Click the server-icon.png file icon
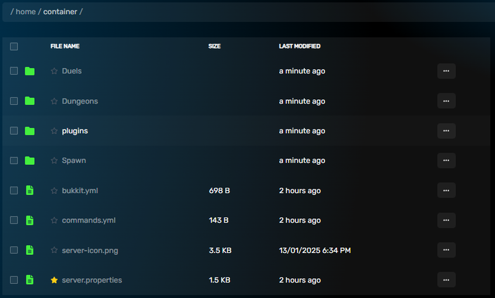This screenshot has height=298, width=495. 30,250
